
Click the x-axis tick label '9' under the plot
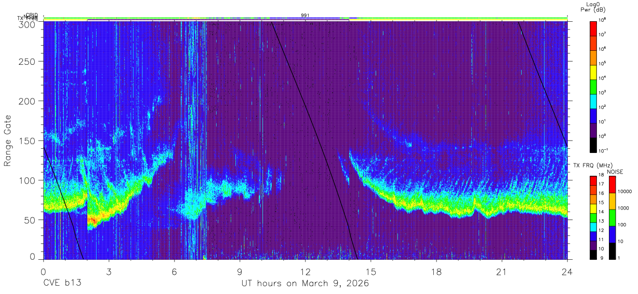tap(240, 272)
